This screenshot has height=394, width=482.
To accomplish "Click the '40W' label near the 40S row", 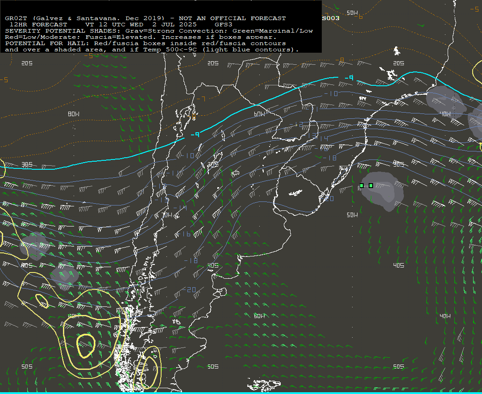I will [445, 316].
